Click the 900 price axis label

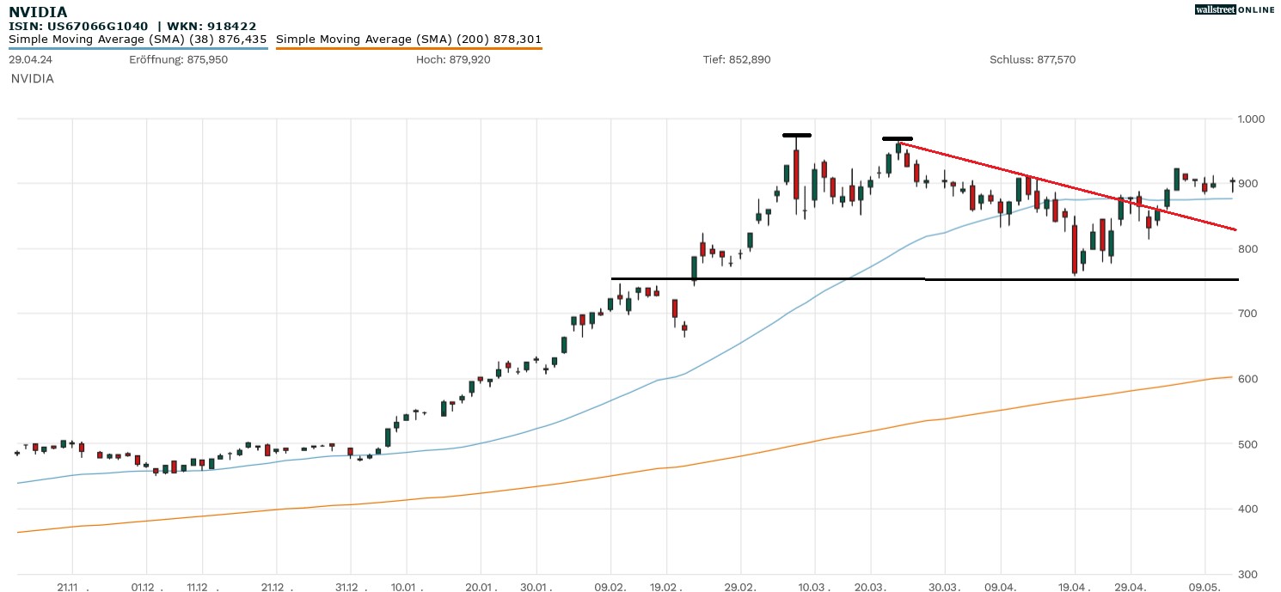(1248, 184)
